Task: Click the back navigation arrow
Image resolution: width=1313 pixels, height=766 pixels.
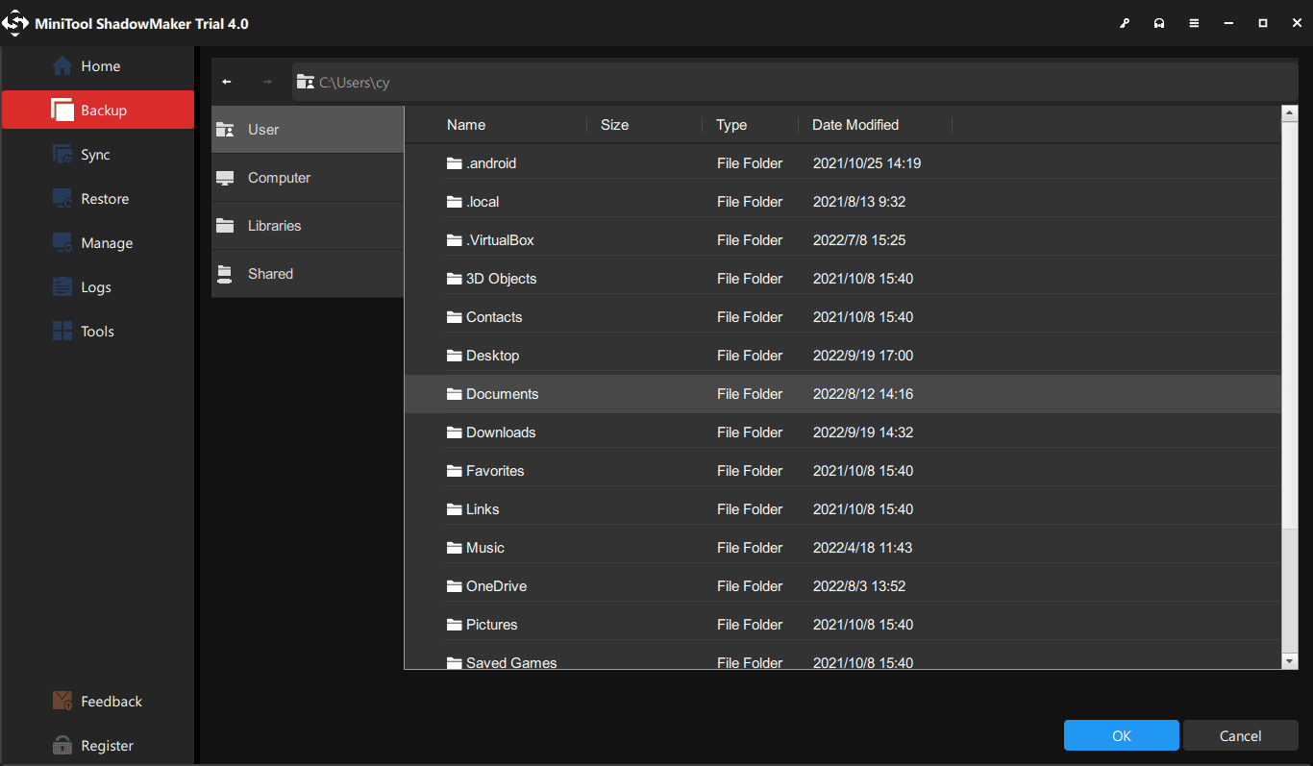Action: 227,82
